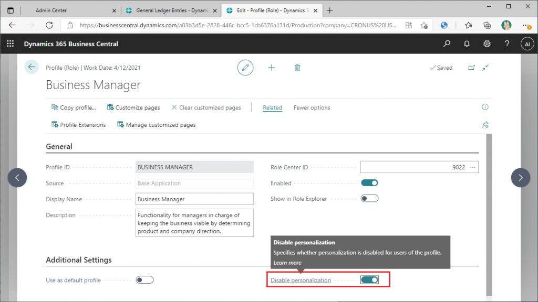Image resolution: width=538 pixels, height=302 pixels.
Task: Open the Related actions menu
Action: (x=273, y=107)
